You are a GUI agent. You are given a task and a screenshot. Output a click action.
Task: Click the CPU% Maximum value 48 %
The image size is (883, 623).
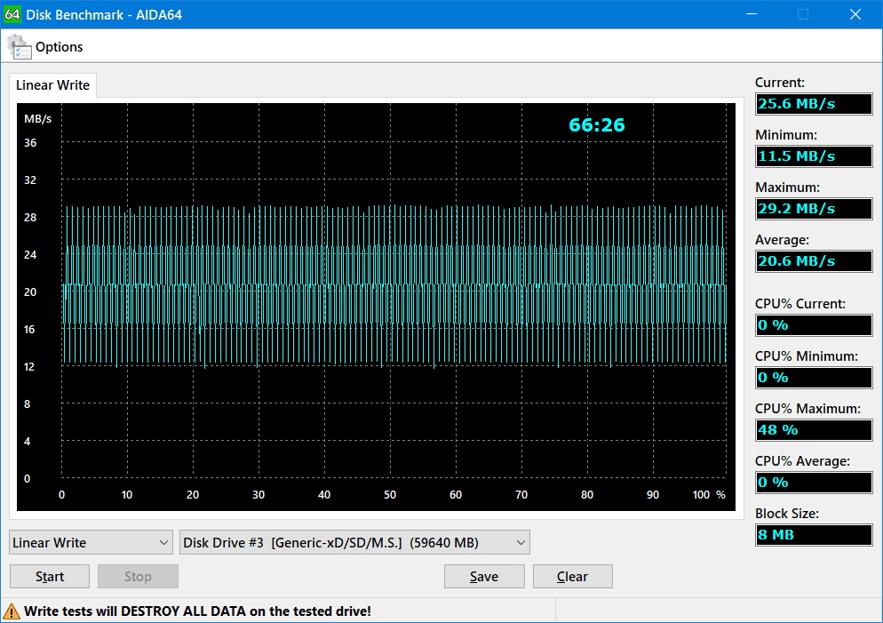coord(814,430)
